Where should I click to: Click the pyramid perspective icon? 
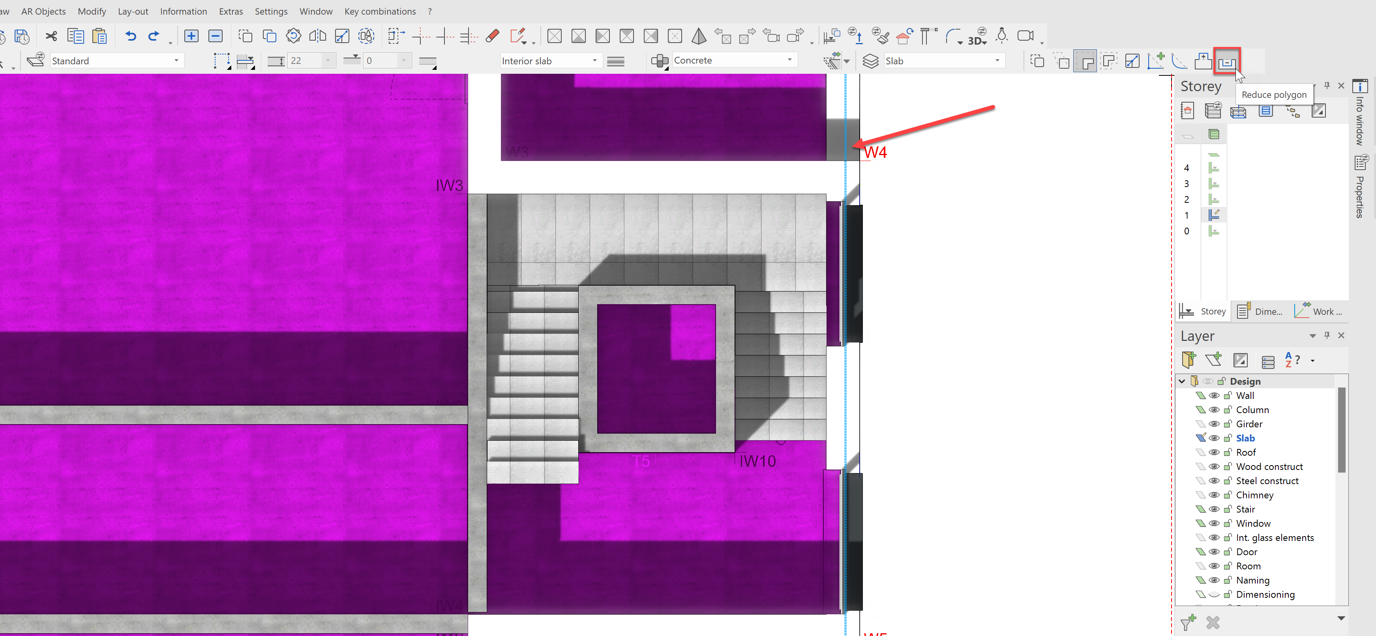click(x=699, y=36)
